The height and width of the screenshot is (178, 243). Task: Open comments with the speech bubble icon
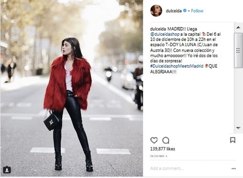[x=166, y=140]
